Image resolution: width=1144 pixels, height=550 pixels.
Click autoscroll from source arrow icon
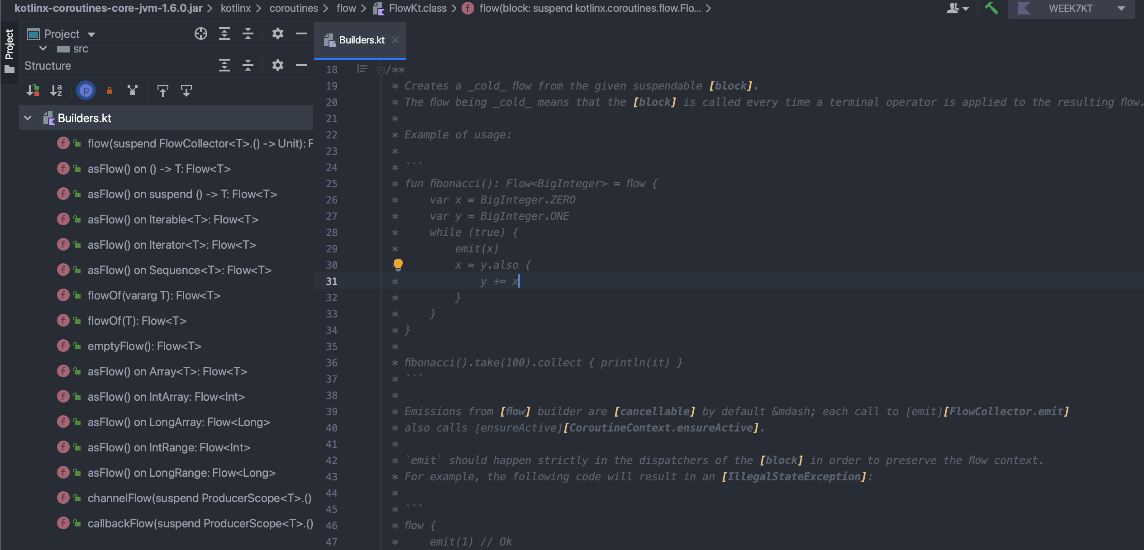pos(186,91)
